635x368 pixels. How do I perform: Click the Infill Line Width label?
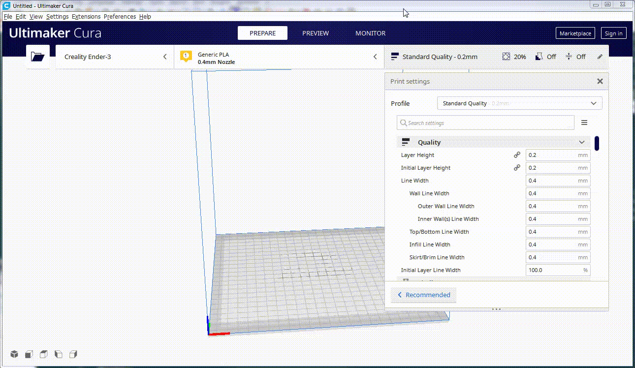(430, 245)
